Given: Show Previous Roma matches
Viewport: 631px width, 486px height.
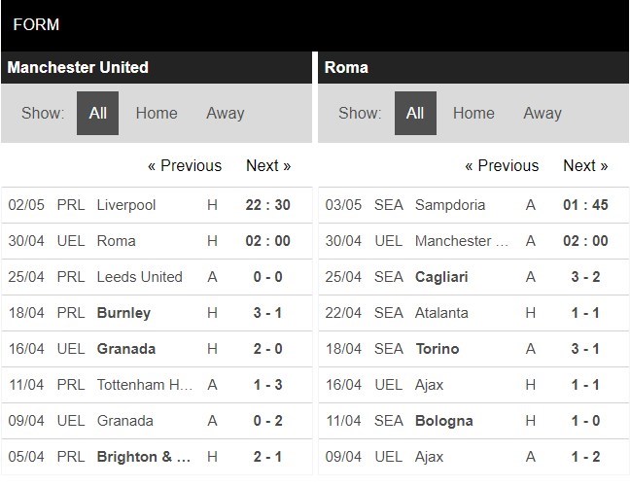Looking at the screenshot, I should (502, 165).
